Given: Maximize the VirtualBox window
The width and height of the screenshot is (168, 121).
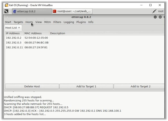Looking at the screenshot, I should 150,5.
